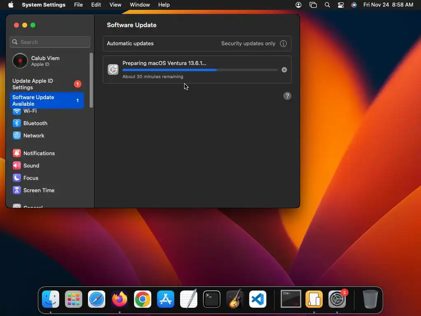Open the minimized ZEN terminal window in Dock

(x=291, y=299)
